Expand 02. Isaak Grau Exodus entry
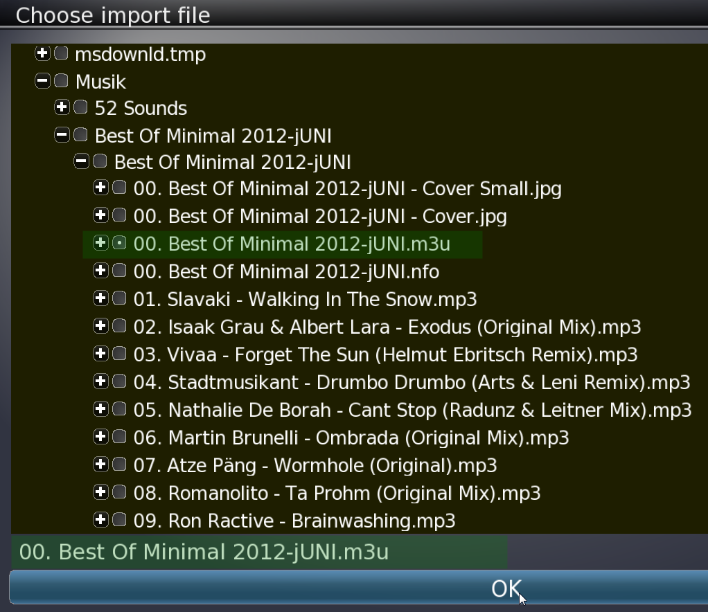Image resolution: width=708 pixels, height=612 pixels. click(x=100, y=326)
